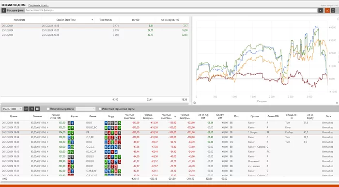Screen dimensions: 339x187
Task: Toggle the orange graph view icon
Action: pyautogui.click(x=327, y=10)
